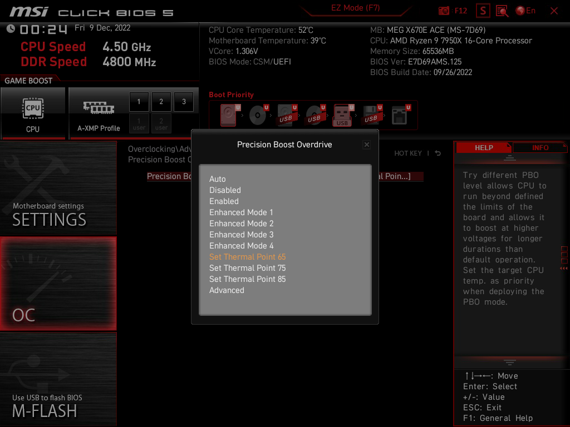Select the hard disk boot priority icon
The height and width of the screenshot is (427, 570).
point(230,115)
